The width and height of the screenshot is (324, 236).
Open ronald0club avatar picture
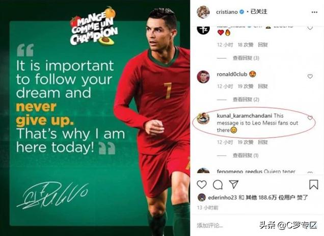coord(203,77)
